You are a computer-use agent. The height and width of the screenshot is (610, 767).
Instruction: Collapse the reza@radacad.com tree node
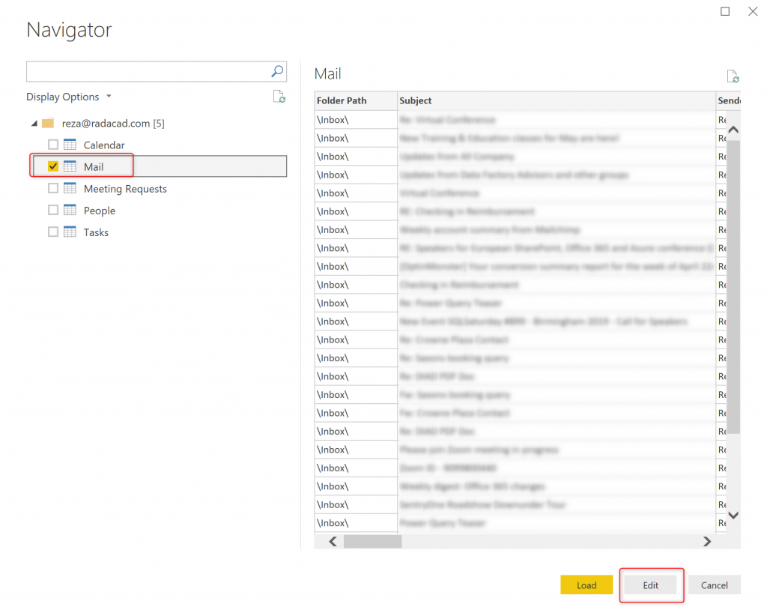34,123
